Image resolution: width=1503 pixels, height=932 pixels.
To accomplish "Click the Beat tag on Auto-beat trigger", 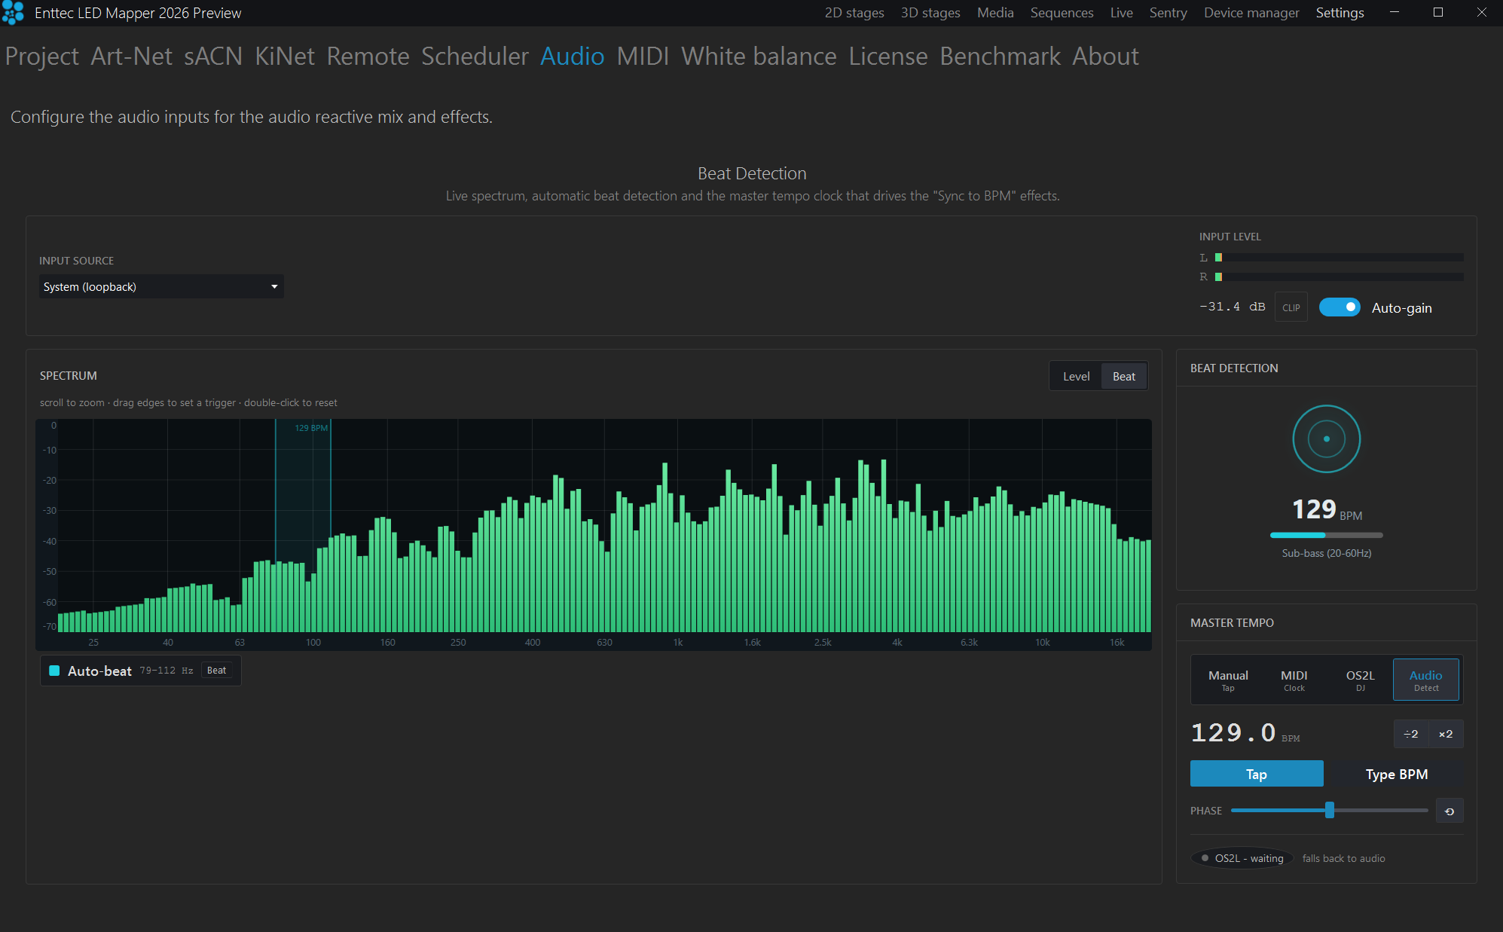I will click(216, 671).
